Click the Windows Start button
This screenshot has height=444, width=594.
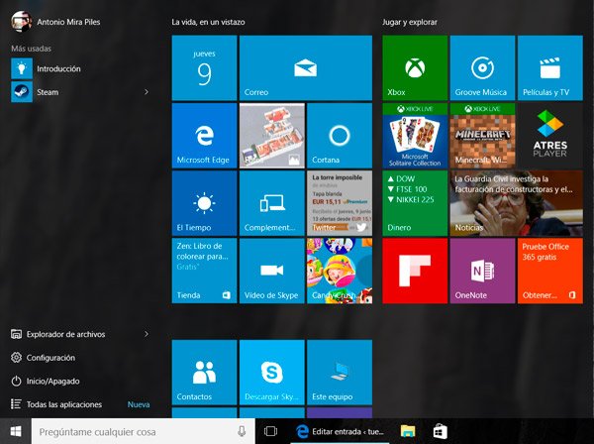[x=16, y=431]
